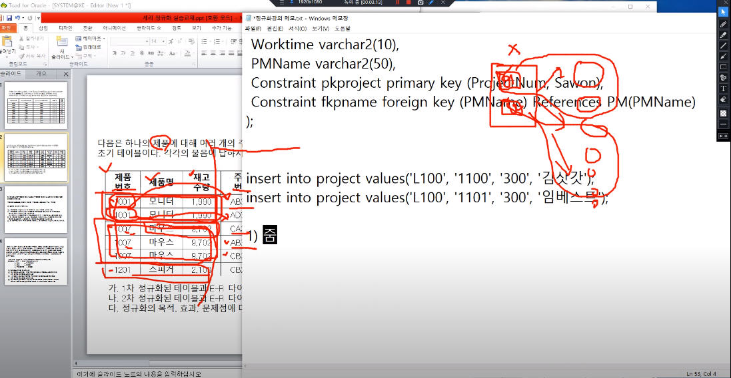
Task: Select the text T tool
Action: [x=724, y=88]
